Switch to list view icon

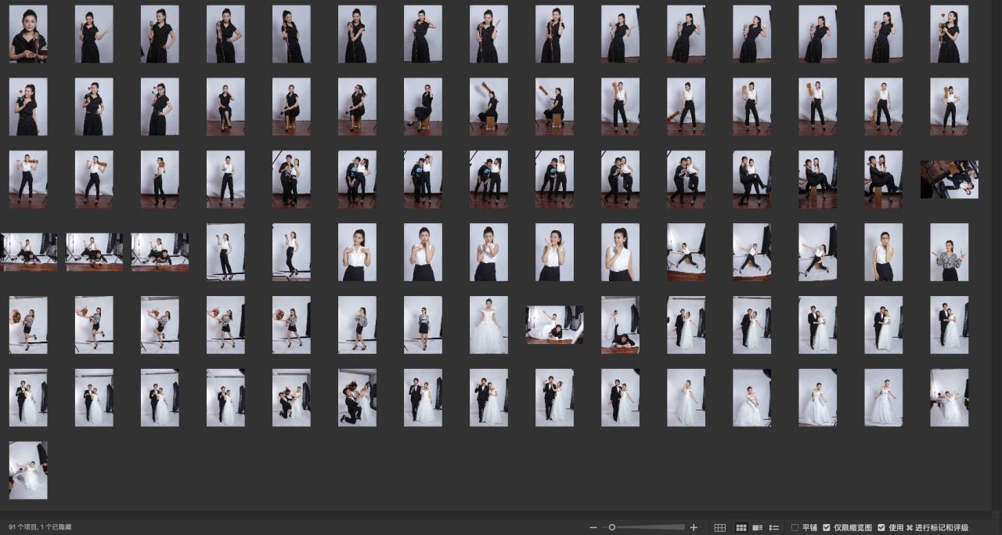pos(774,528)
